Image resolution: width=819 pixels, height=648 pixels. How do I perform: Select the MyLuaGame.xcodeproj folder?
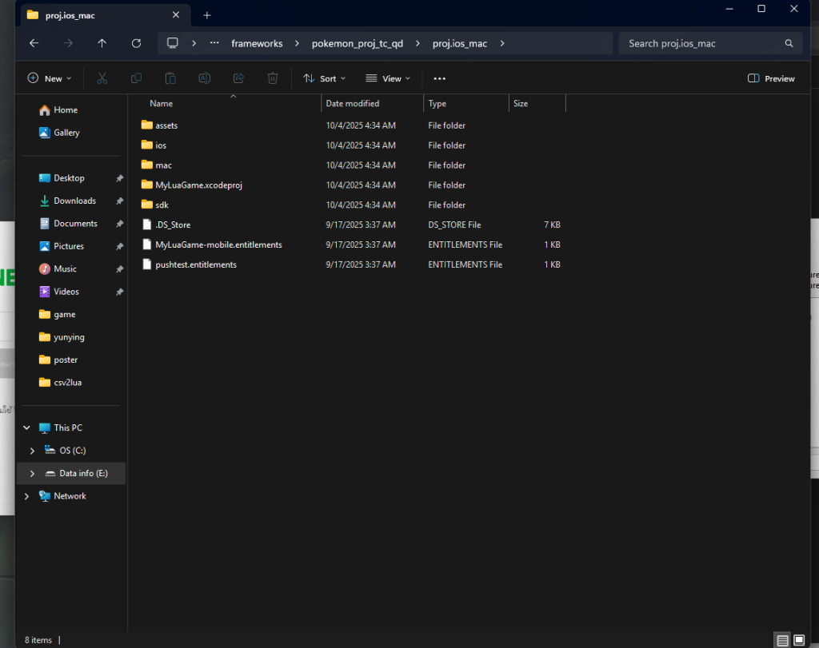[198, 185]
